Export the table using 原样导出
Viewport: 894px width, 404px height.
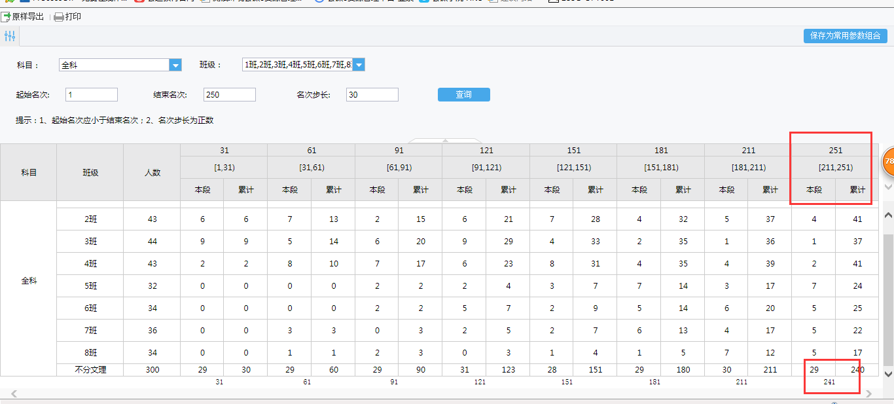click(23, 16)
